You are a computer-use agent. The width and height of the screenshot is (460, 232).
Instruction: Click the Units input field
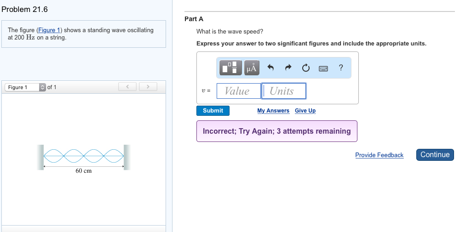click(x=284, y=91)
